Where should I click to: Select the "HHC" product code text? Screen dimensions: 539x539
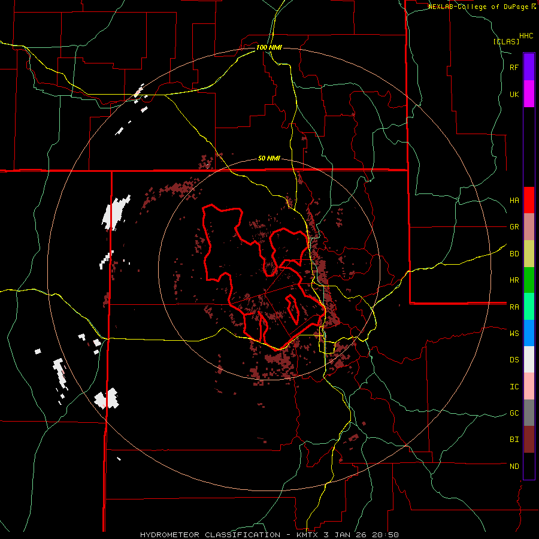pyautogui.click(x=526, y=36)
